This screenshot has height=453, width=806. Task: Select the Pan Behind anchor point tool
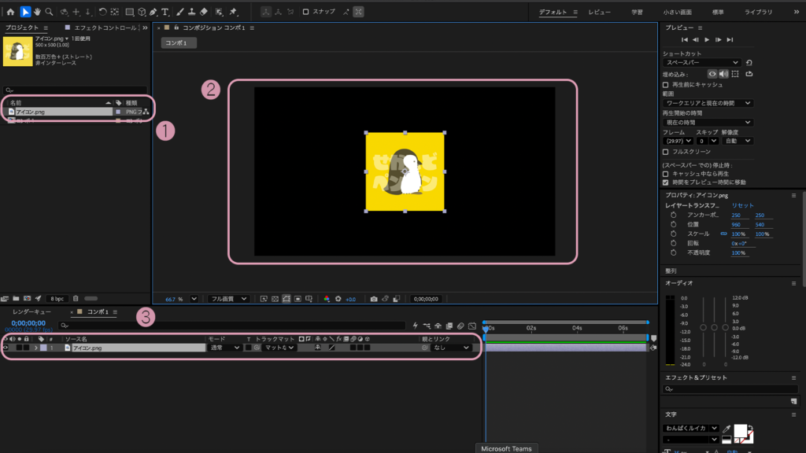115,11
